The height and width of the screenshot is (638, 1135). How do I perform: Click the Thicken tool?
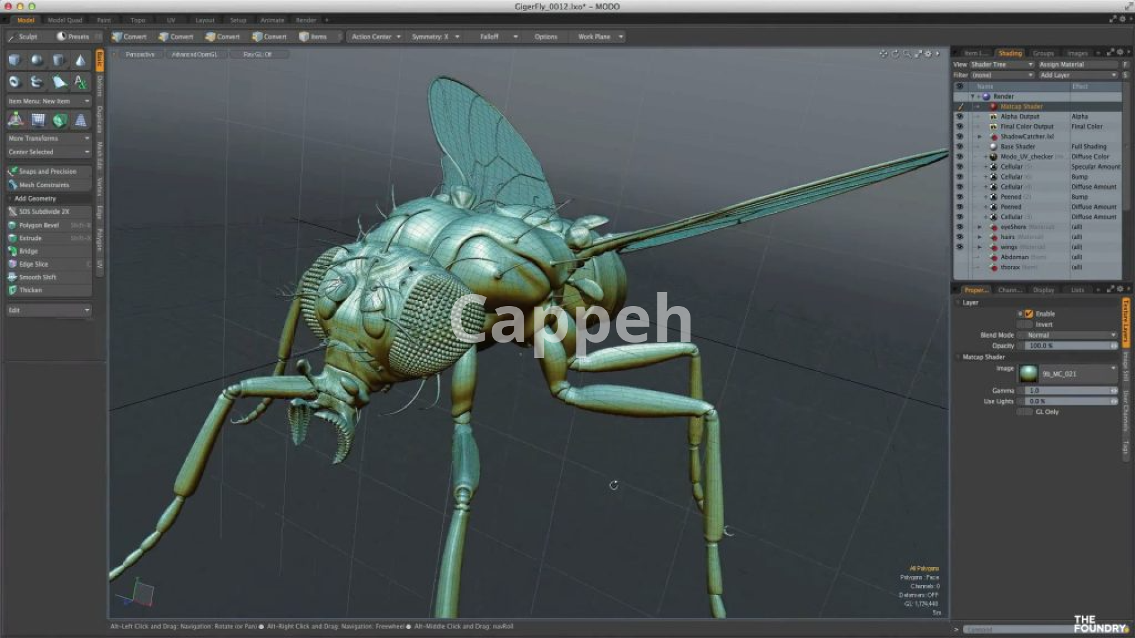pyautogui.click(x=31, y=290)
